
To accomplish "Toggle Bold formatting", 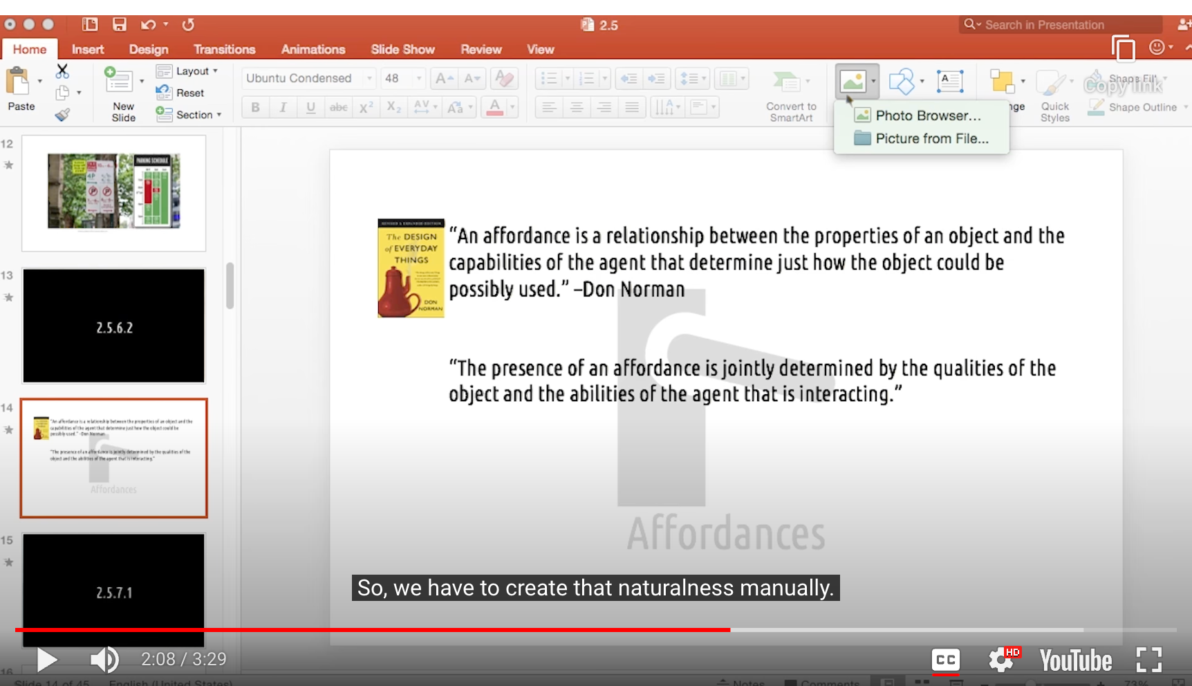I will click(x=256, y=107).
